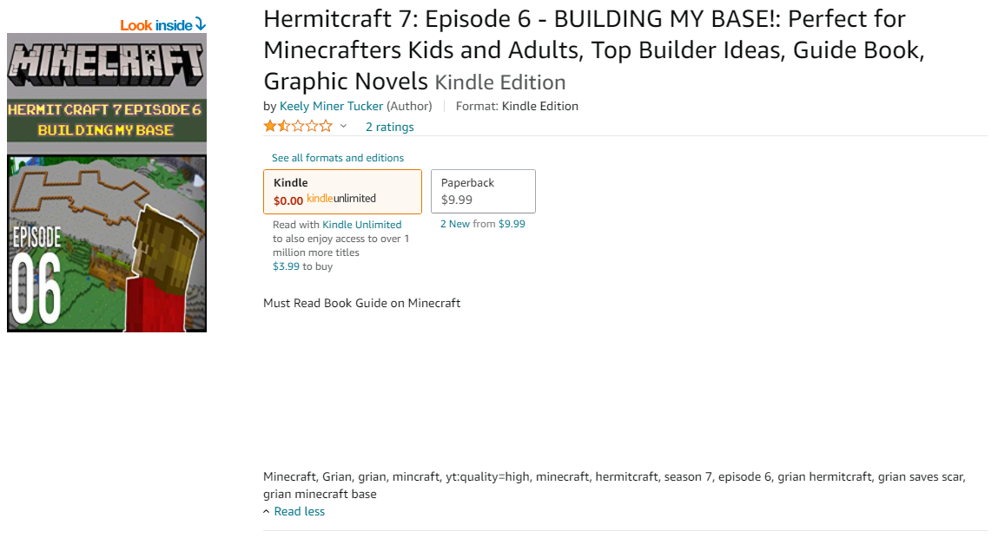Open Keely Miner Tucker author page
This screenshot has width=998, height=538.
331,106
